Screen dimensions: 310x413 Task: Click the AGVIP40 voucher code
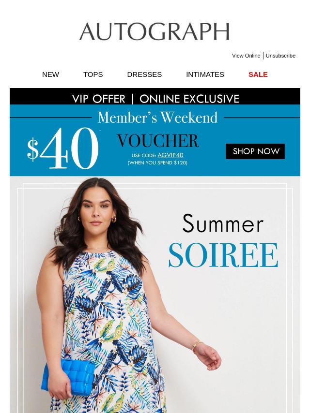click(170, 155)
